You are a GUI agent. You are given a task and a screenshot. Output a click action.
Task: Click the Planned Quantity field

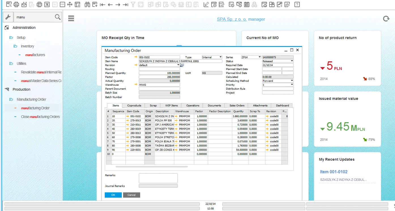[x=159, y=73]
